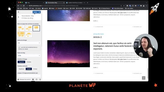Open the O2switch bookmark
Screen dimensions: 164x92
click(x=59, y=8)
